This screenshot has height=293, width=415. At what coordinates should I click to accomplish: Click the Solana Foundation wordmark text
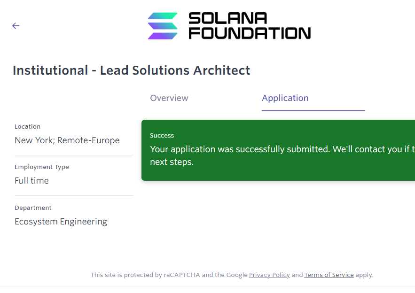click(x=249, y=26)
